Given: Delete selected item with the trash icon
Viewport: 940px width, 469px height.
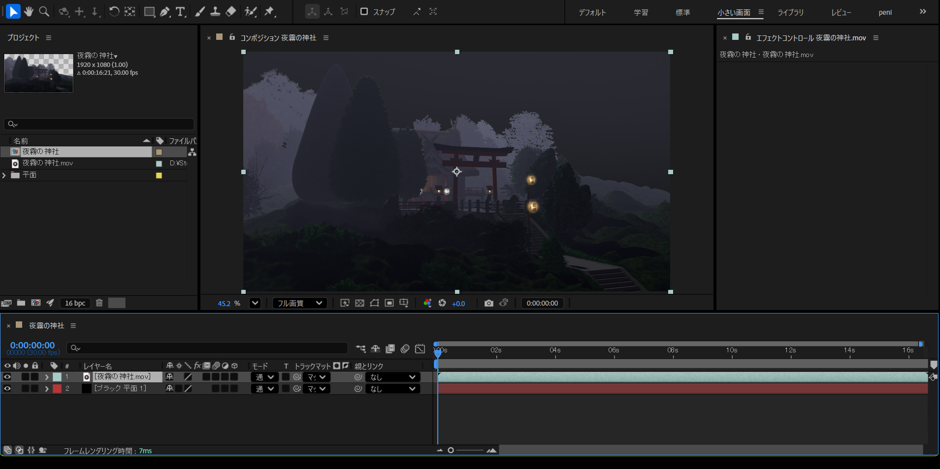Looking at the screenshot, I should tap(99, 303).
